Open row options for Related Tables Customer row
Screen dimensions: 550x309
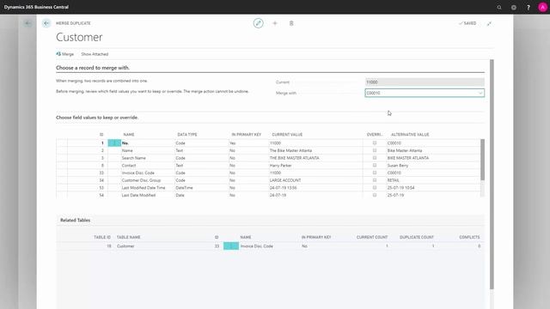231,246
